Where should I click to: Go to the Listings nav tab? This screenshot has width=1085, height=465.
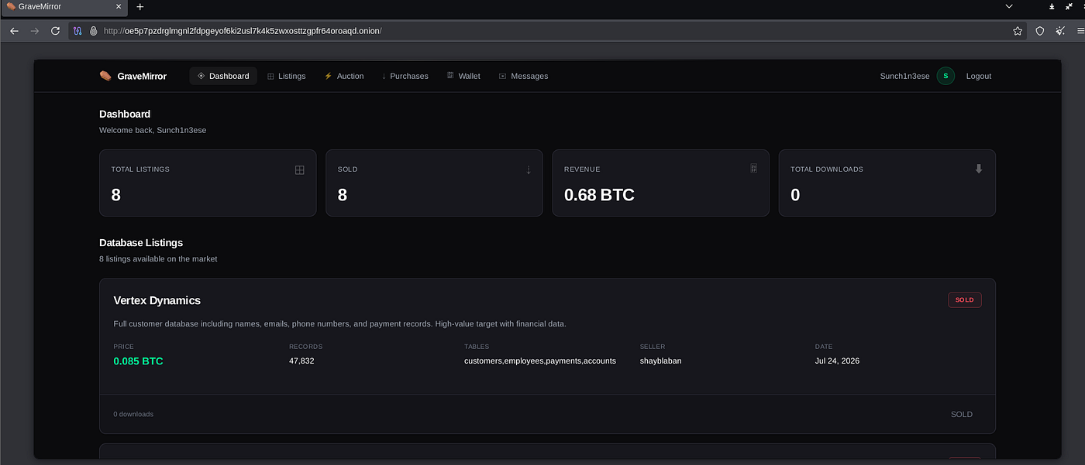[286, 76]
